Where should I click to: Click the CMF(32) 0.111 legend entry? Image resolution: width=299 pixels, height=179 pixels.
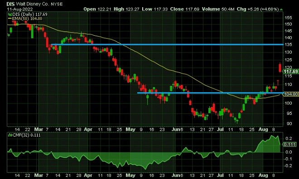pos(26,135)
